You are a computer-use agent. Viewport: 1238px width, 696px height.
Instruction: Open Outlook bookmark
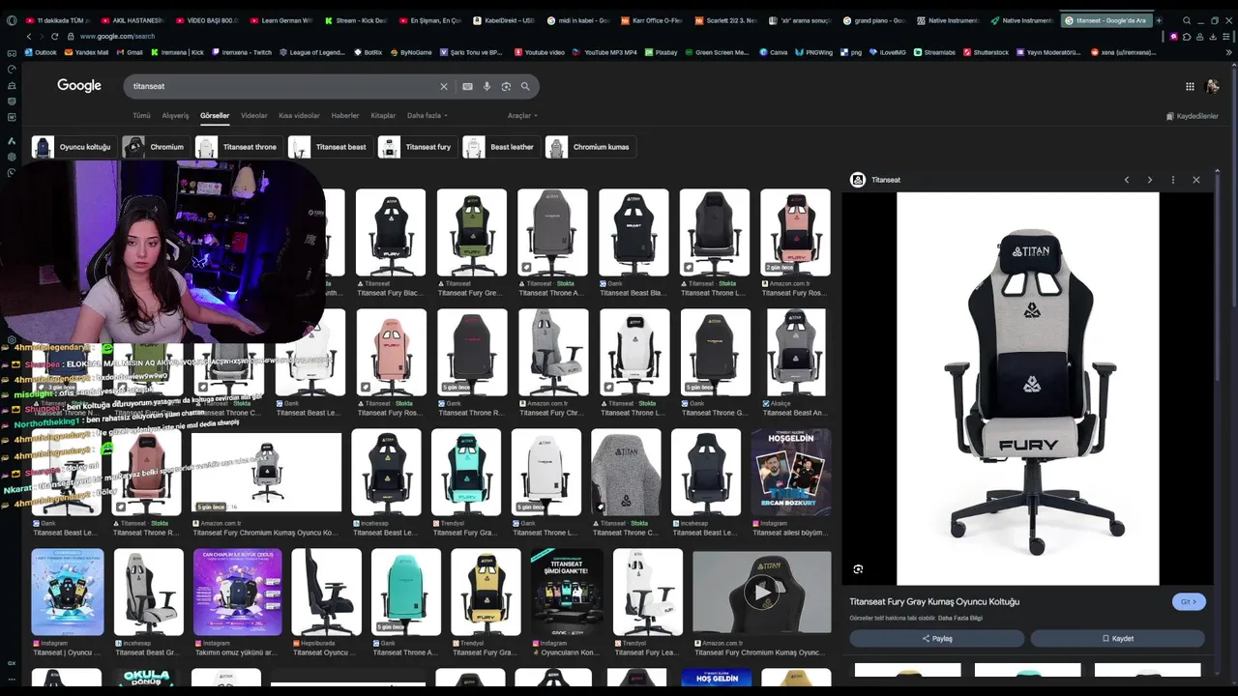coord(41,52)
